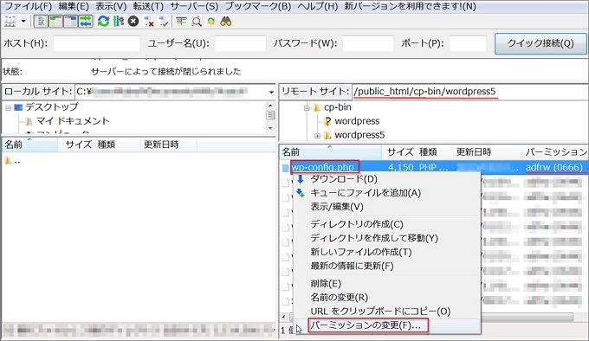Open the 編集(E) menu
Viewport: 589px width, 341px height.
[74, 6]
